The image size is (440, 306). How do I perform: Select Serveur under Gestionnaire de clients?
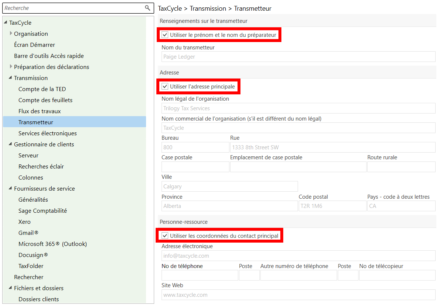28,155
